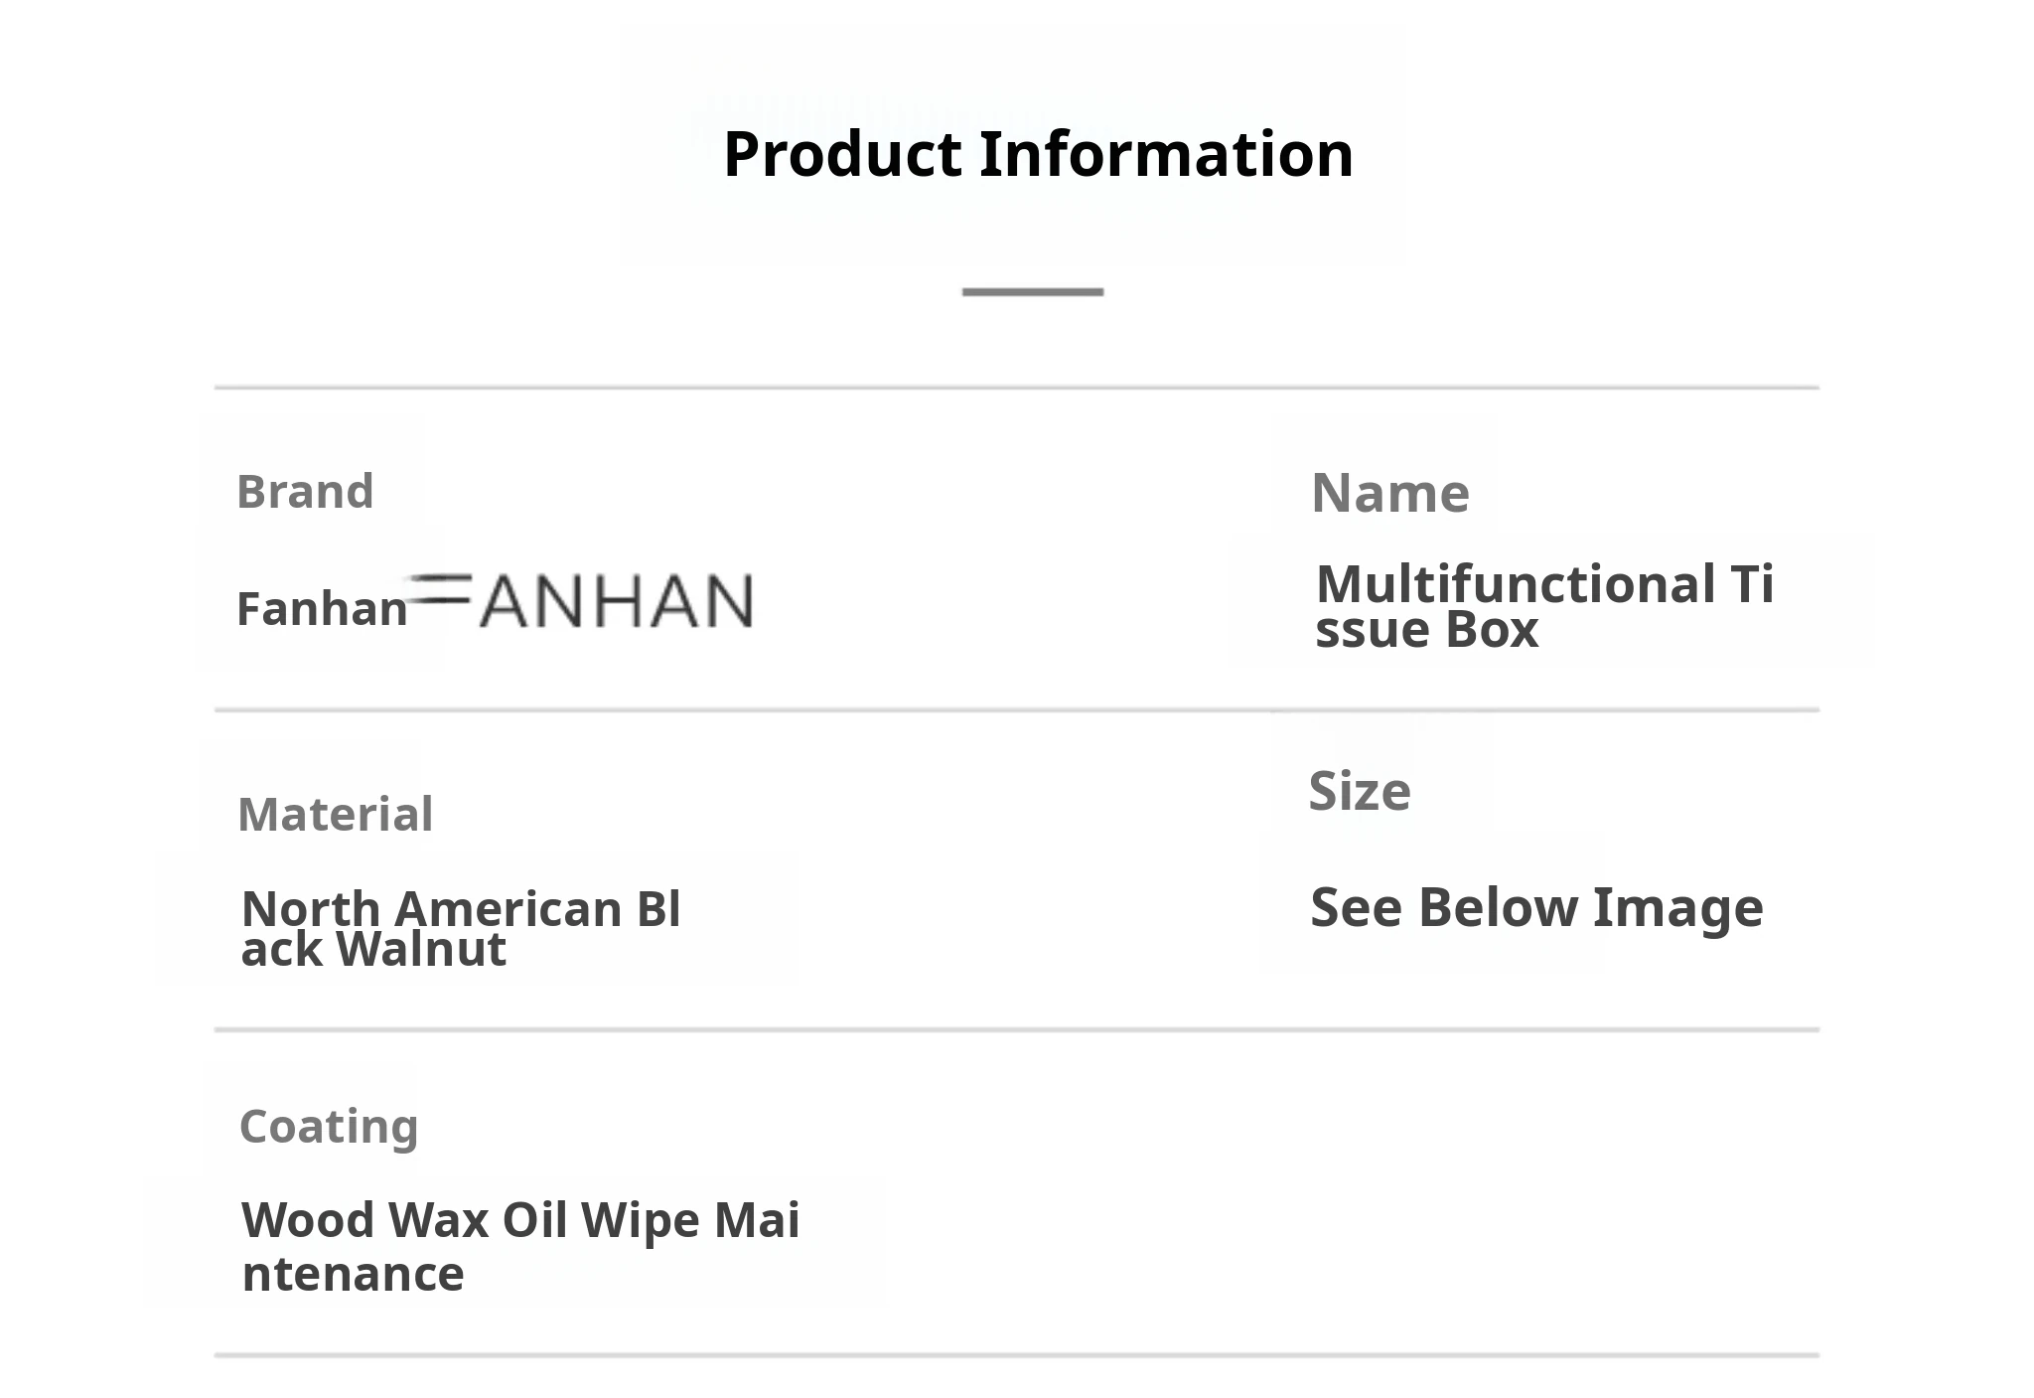The image size is (2034, 1398).
Task: Open the "See Below Image" size text
Action: [x=1535, y=907]
